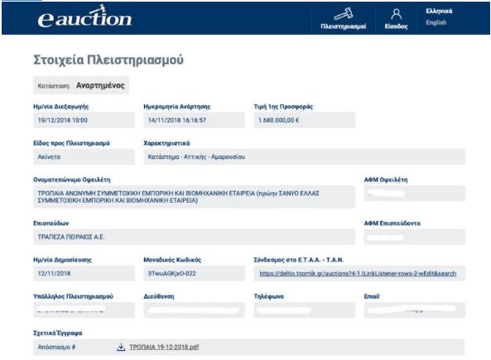Click the Είδος προς Πλειστηριασμό field

tap(84, 157)
